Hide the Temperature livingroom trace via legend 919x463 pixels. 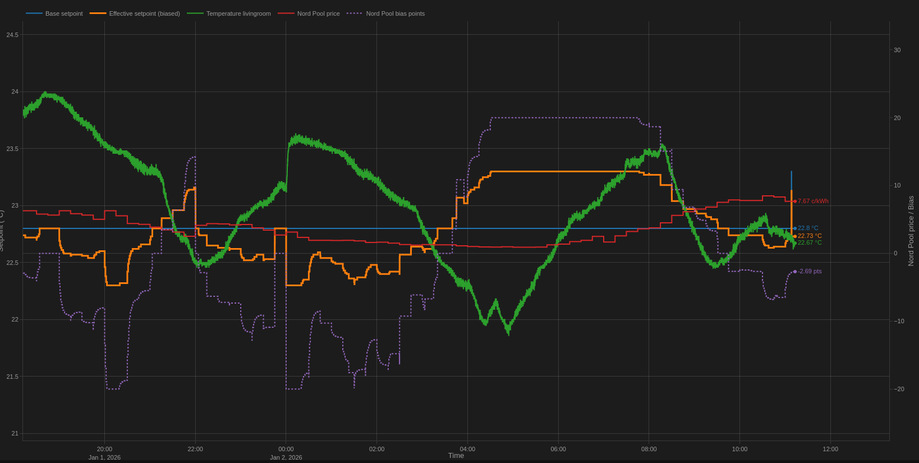[238, 13]
